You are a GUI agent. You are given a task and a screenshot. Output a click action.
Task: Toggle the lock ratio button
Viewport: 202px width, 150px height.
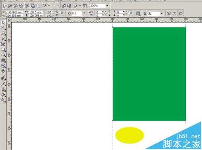click(x=62, y=12)
